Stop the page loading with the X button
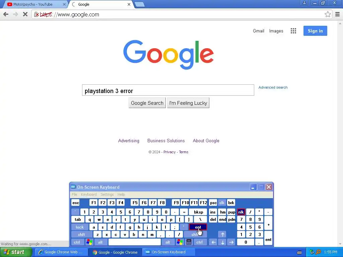This screenshot has width=343, height=257. (25, 14)
